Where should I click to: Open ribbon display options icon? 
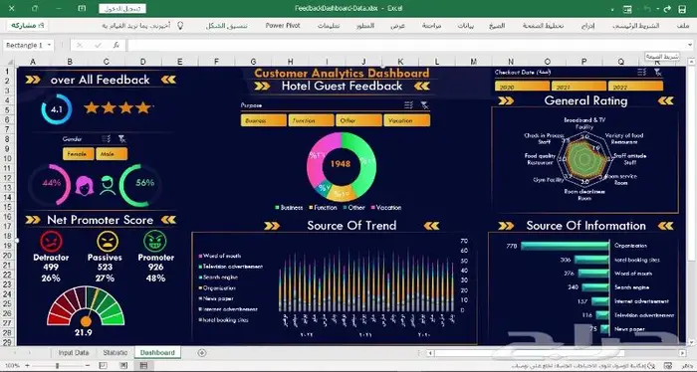pyautogui.click(x=82, y=8)
